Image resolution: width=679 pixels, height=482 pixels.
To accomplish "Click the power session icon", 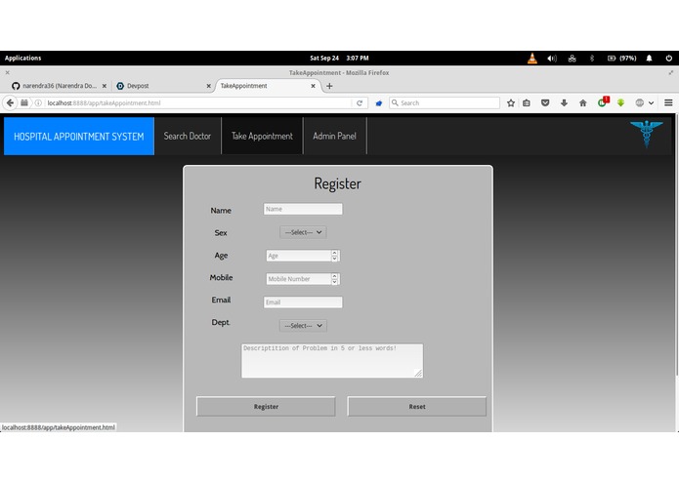I will point(669,58).
